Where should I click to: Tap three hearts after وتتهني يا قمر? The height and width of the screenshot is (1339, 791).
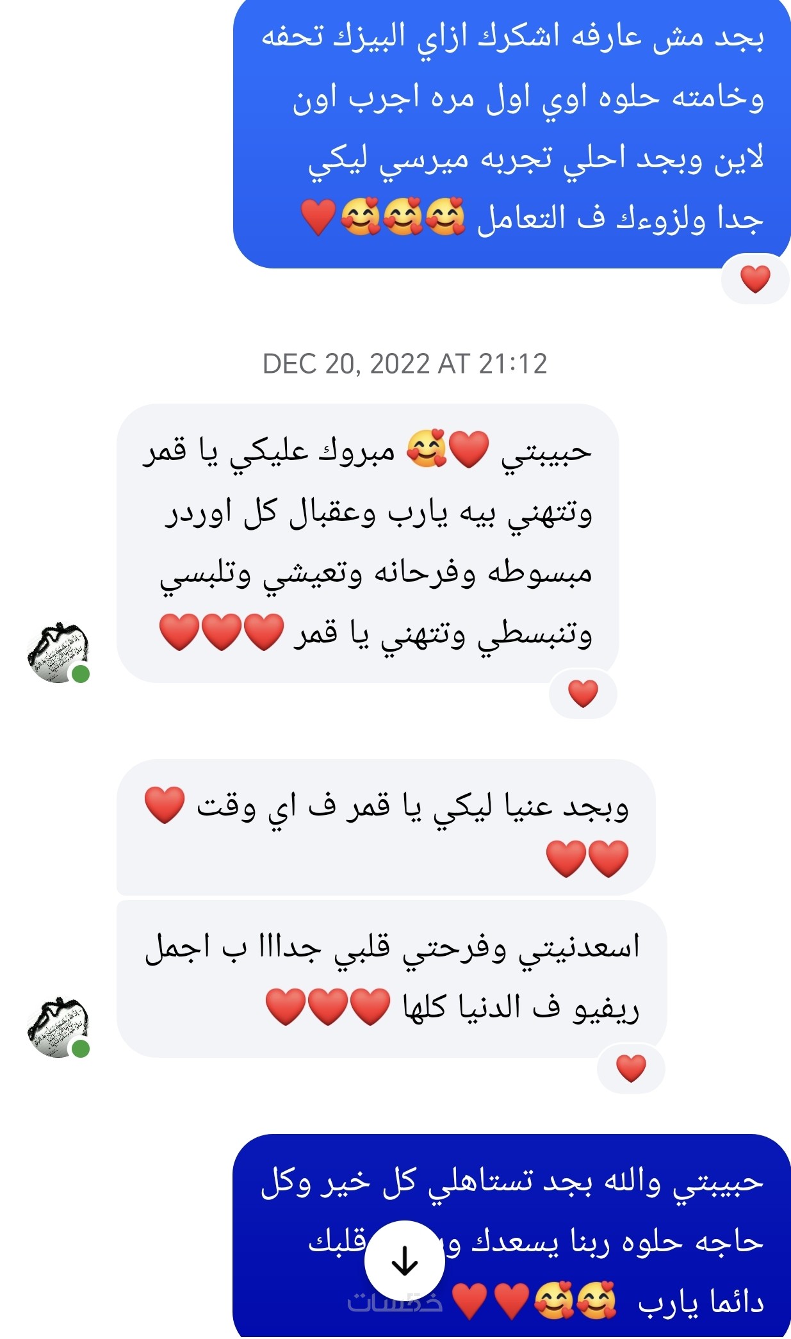(x=222, y=632)
